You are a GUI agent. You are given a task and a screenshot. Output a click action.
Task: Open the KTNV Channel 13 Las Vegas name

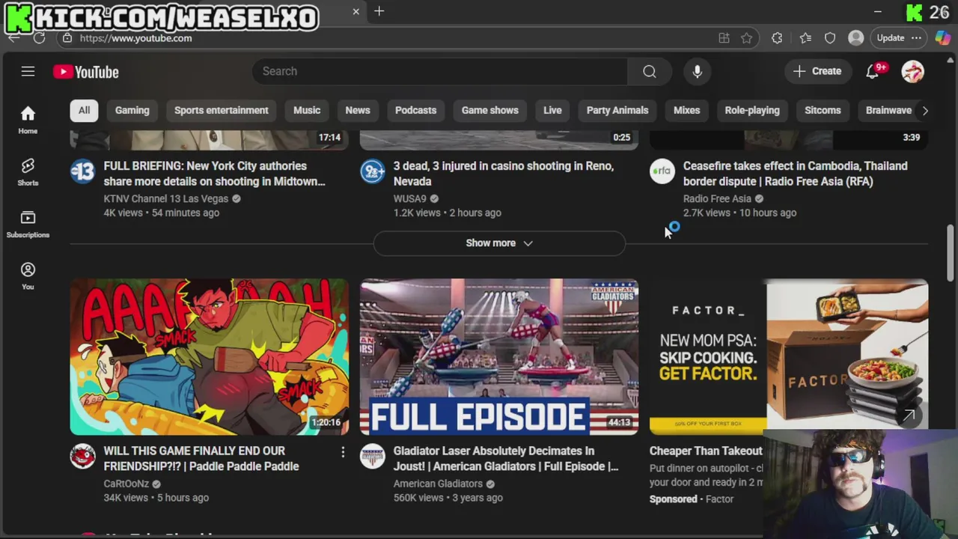click(x=166, y=198)
